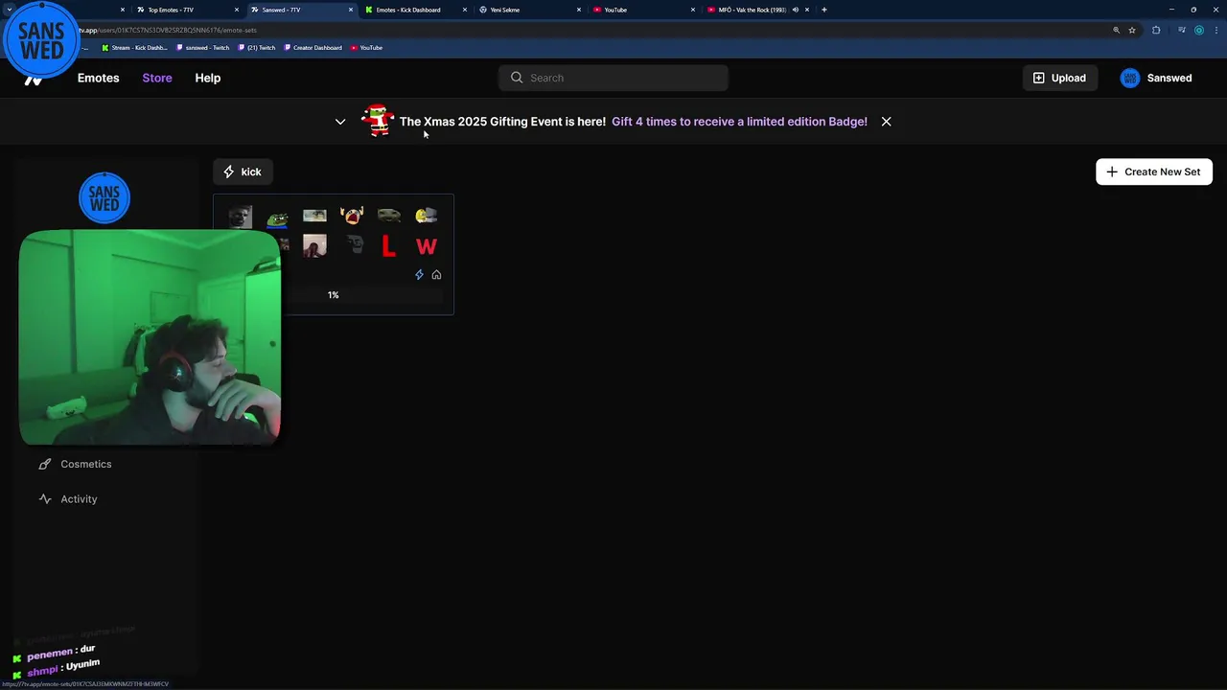The image size is (1227, 690).
Task: Open a new browser tab
Action: [823, 10]
